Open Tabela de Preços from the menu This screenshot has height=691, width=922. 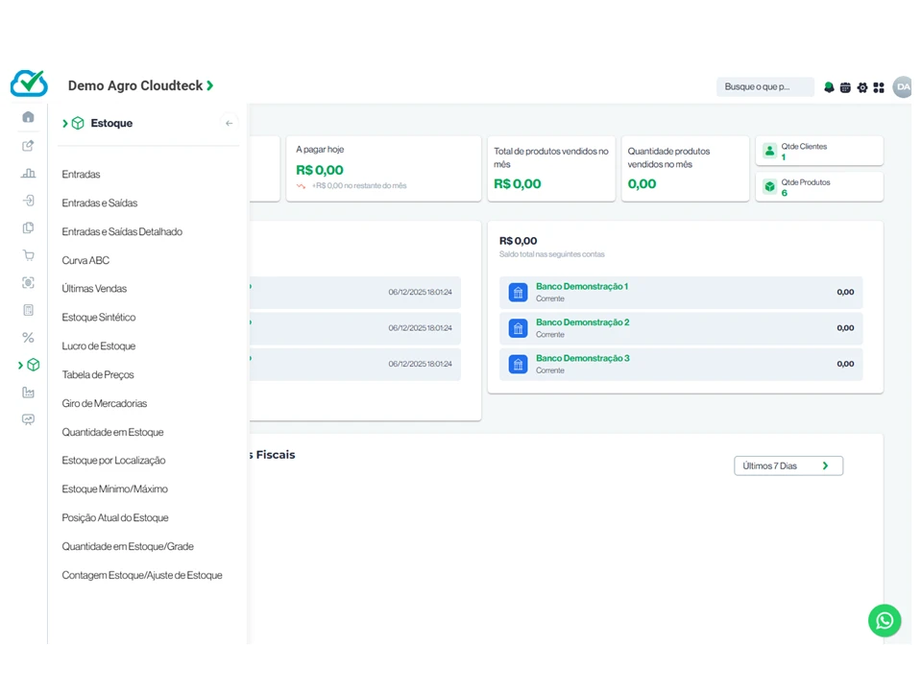(x=98, y=374)
